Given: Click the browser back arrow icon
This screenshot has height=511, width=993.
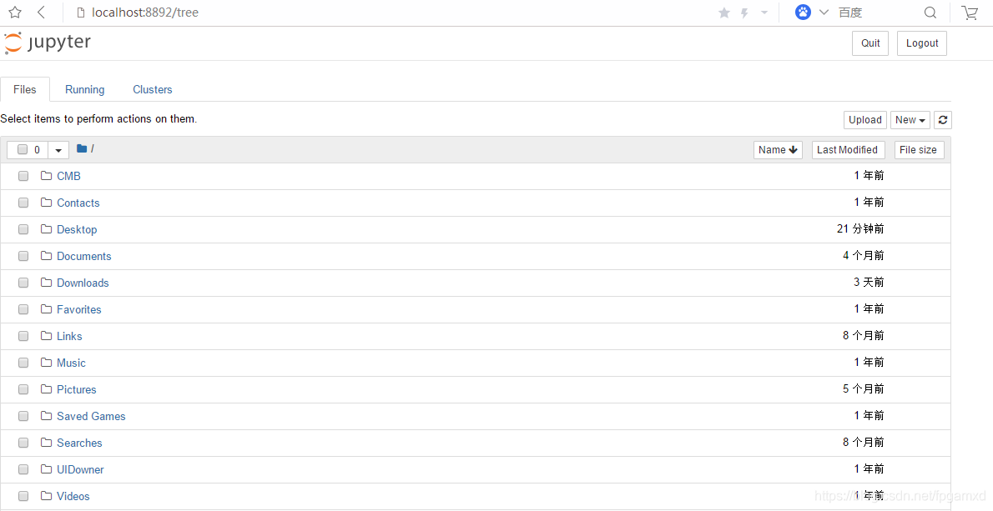Looking at the screenshot, I should point(41,12).
